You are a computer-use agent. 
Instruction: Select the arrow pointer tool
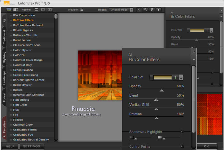(139, 10)
